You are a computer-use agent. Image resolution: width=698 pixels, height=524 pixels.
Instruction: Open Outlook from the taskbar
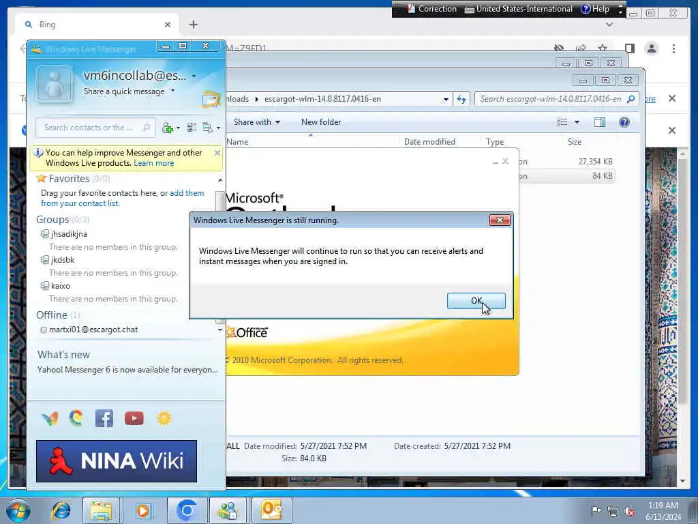(x=271, y=510)
